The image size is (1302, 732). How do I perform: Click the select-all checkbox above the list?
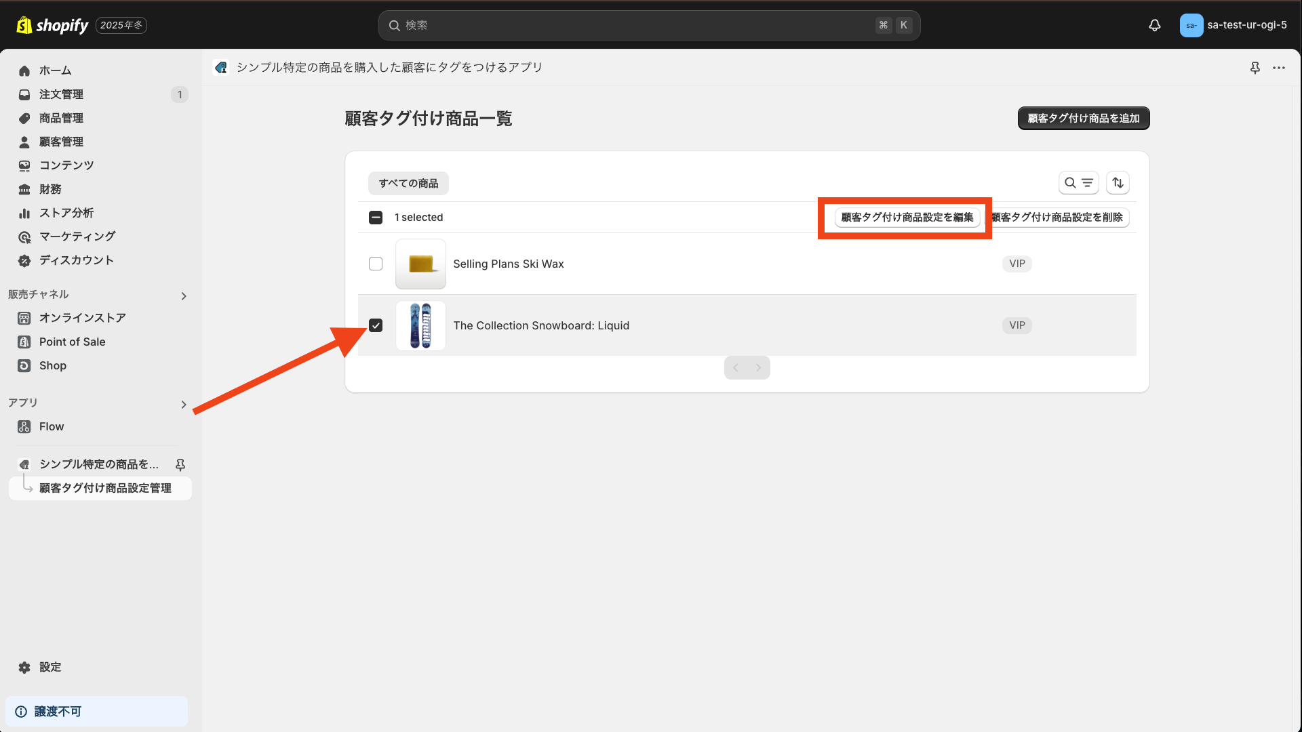click(x=376, y=217)
